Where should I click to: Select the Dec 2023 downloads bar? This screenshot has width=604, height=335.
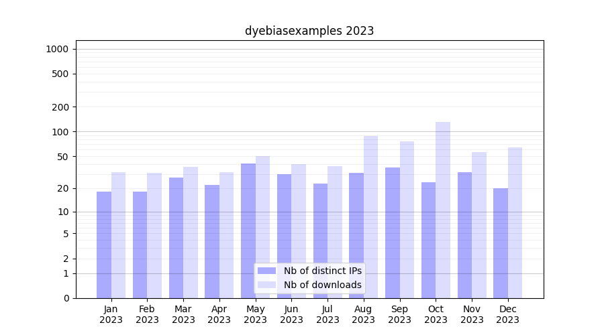point(515,222)
